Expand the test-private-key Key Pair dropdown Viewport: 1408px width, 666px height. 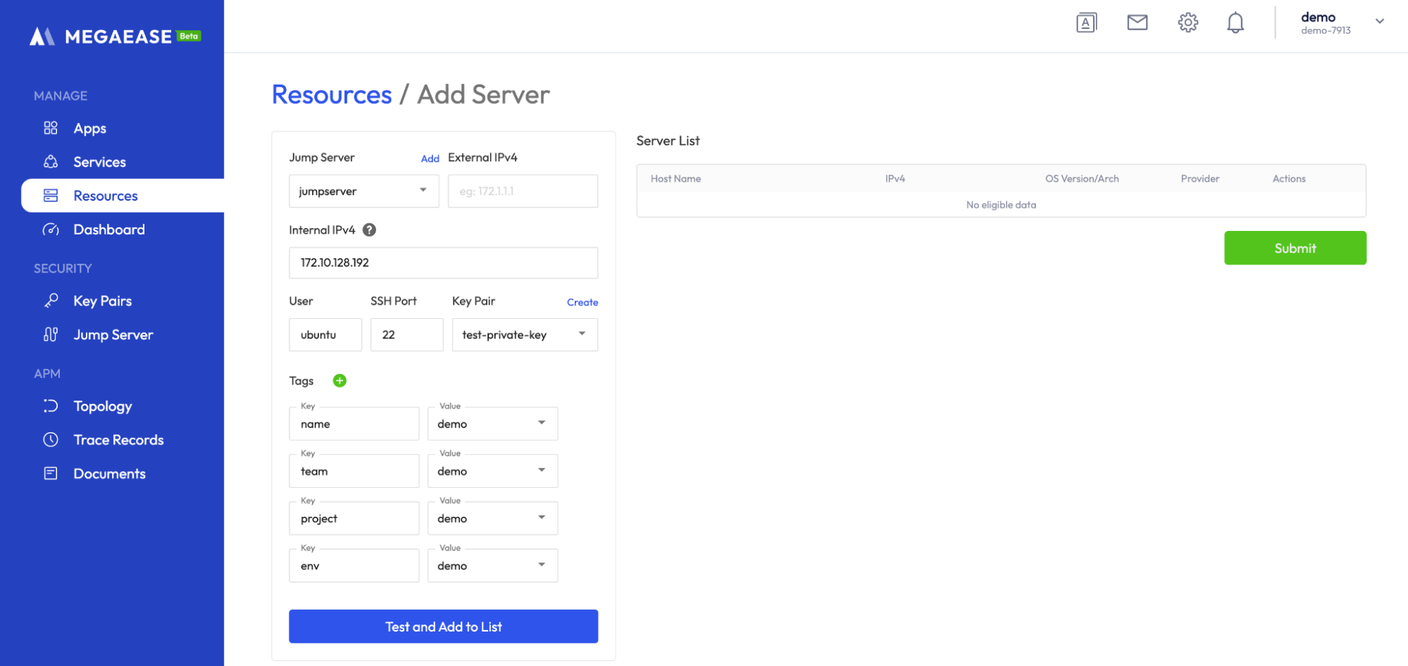(581, 334)
